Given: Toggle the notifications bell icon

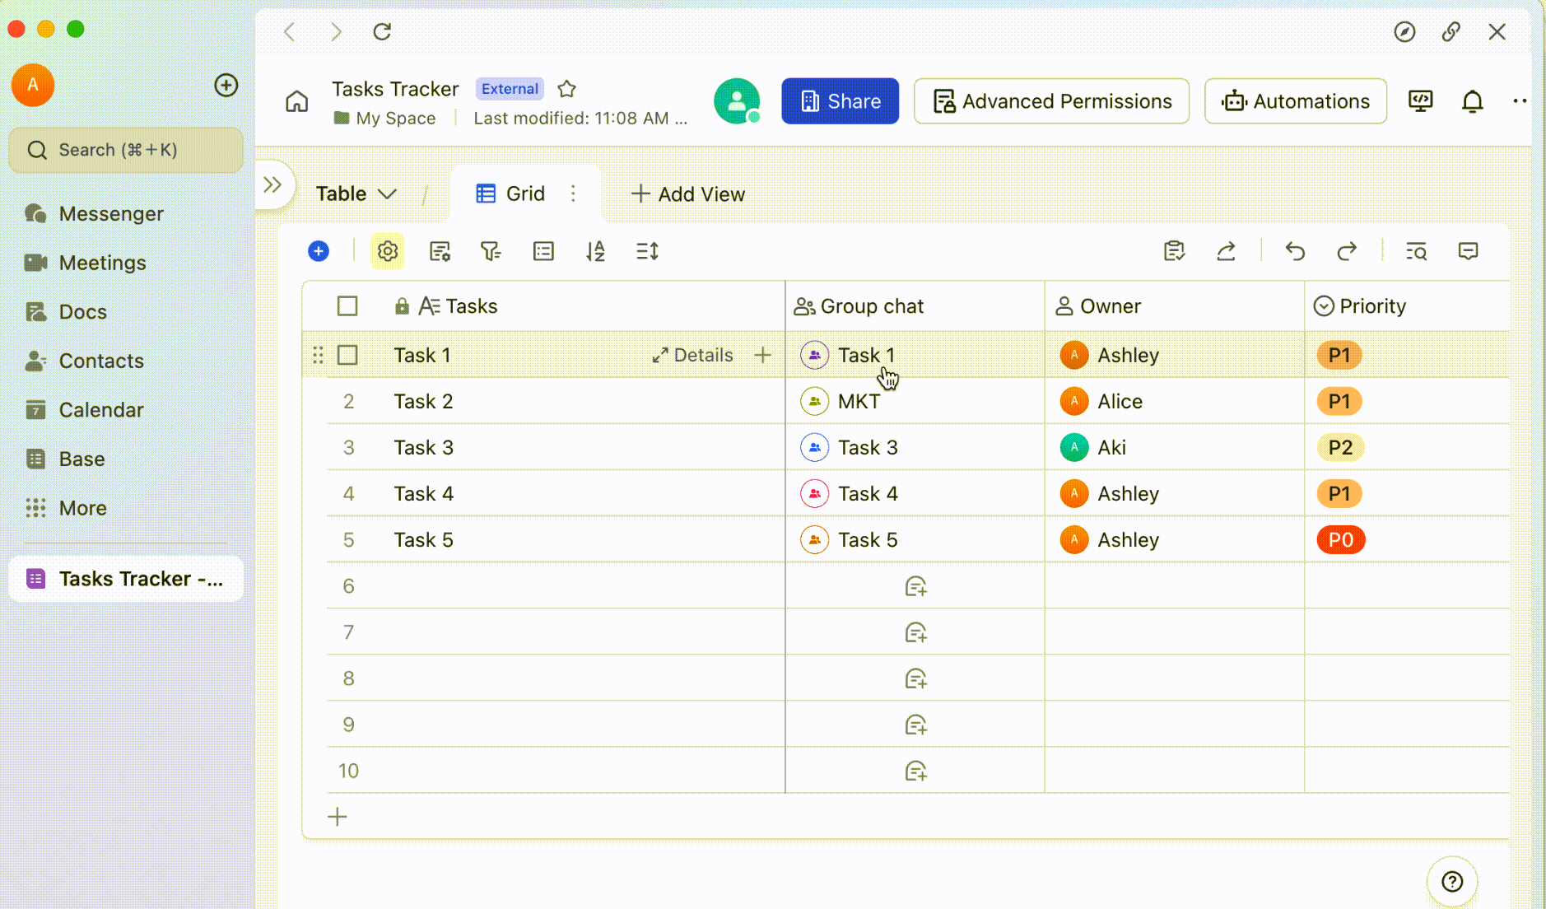Looking at the screenshot, I should 1473,100.
